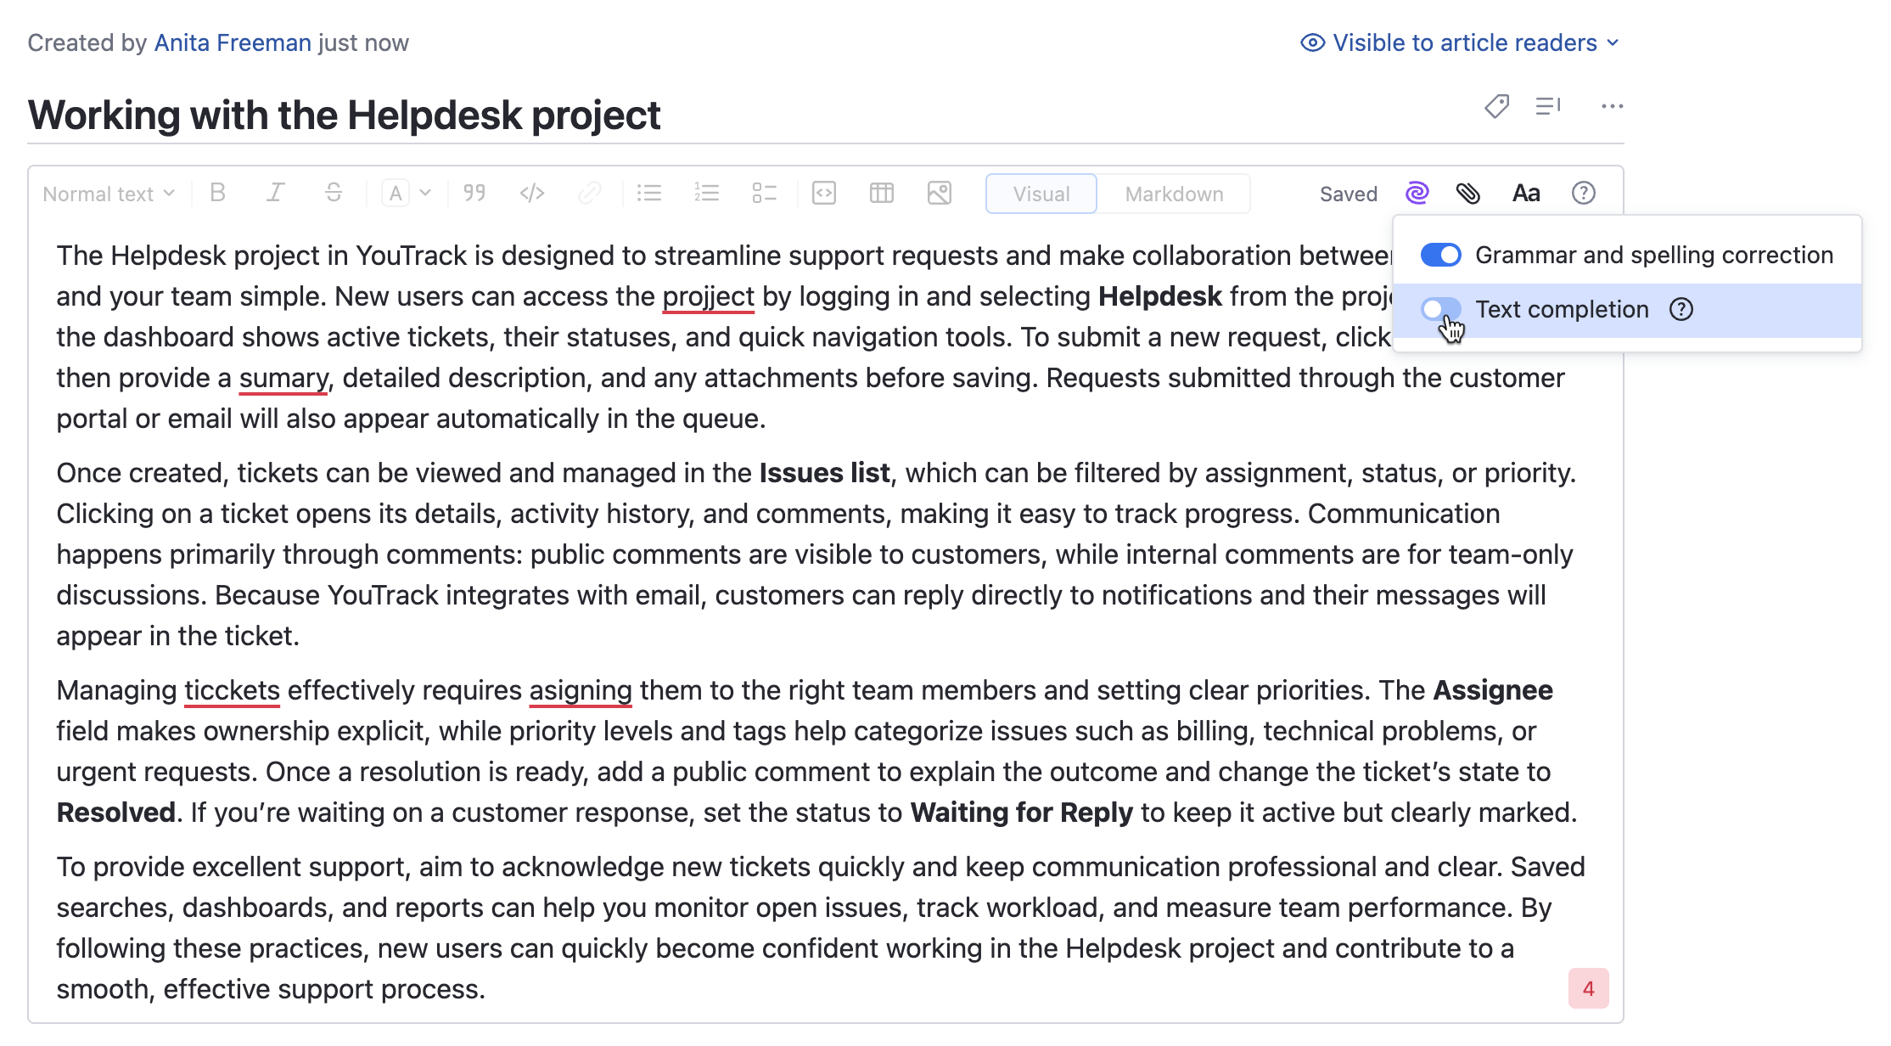The width and height of the screenshot is (1891, 1046).
Task: Select the Visual editor tab
Action: [x=1041, y=194]
